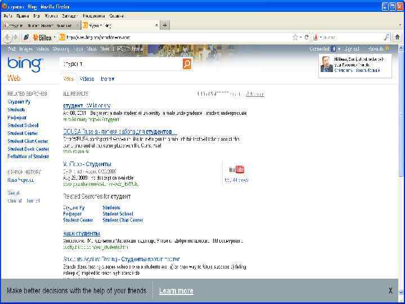Click the Bing logo

click(x=25, y=64)
